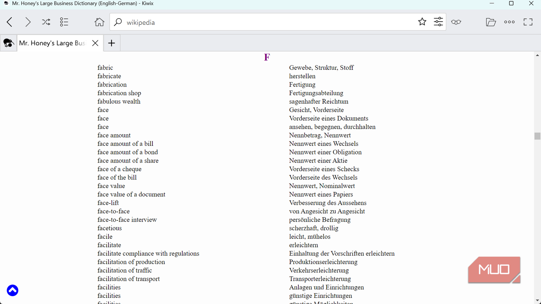Toggle the reading glasses mode icon

[456, 22]
